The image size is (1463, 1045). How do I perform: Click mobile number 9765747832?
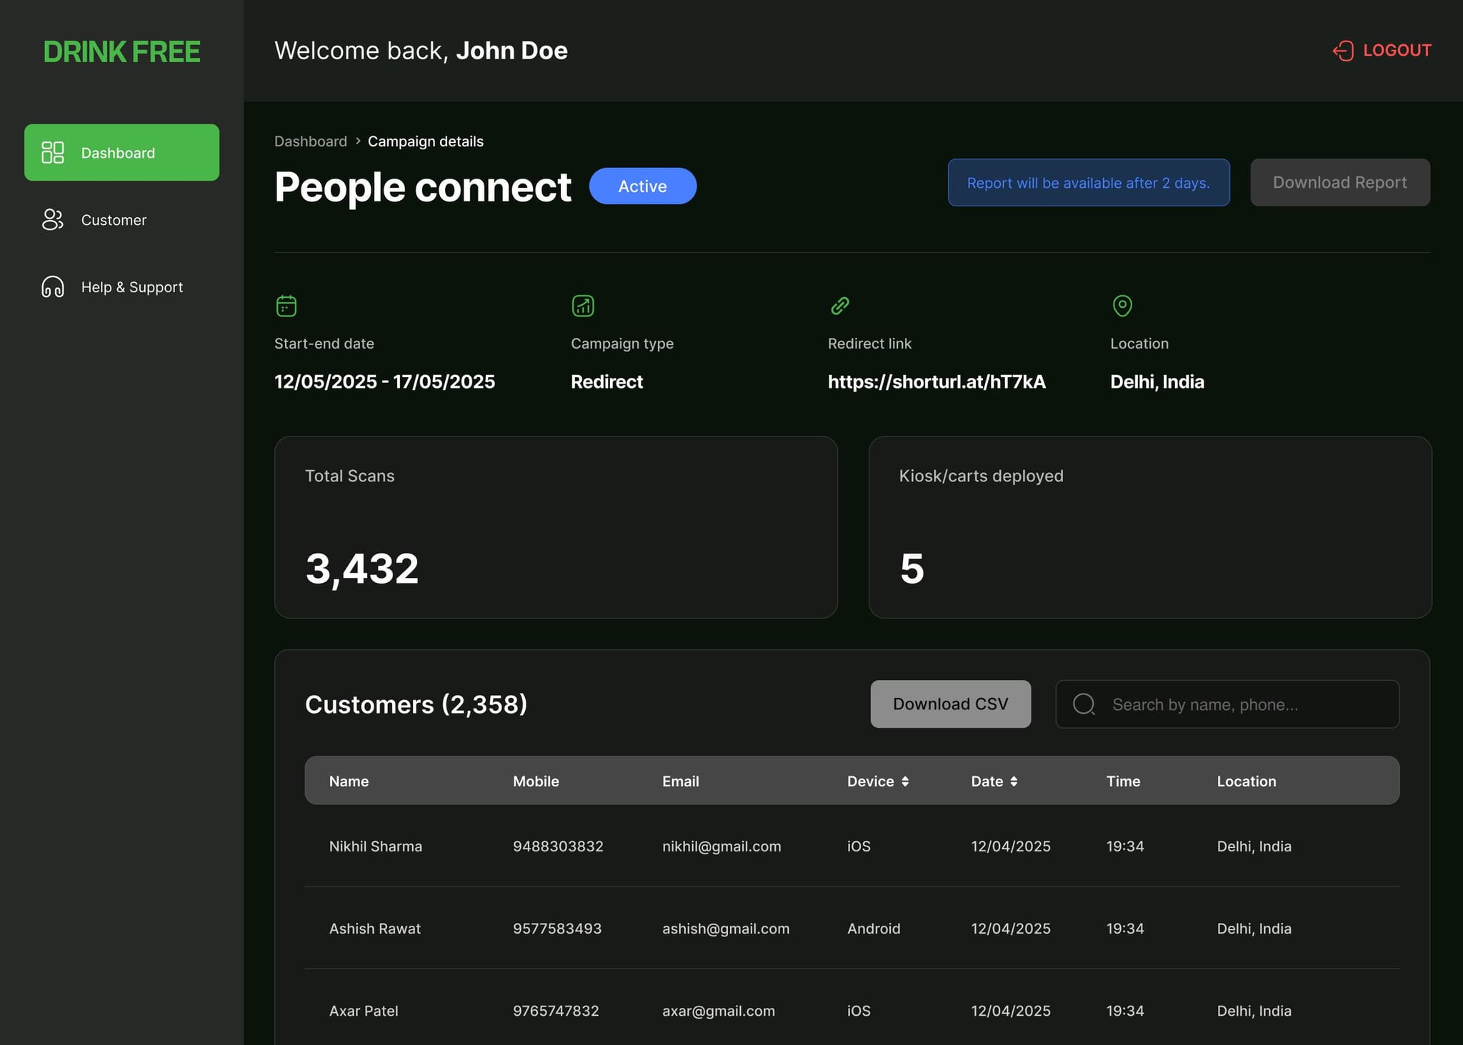point(556,1011)
